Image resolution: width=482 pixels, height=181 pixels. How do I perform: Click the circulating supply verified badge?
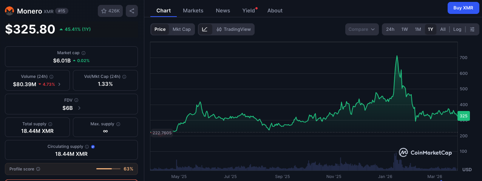(93, 146)
